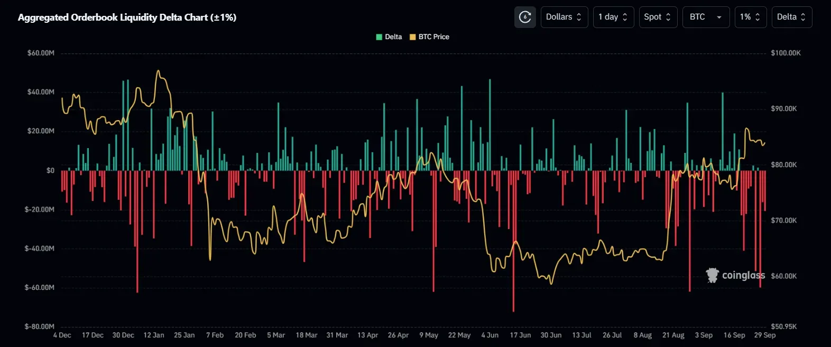Viewport: 831px width, 347px height.
Task: Click the 25 Jan date label
Action: (x=184, y=335)
